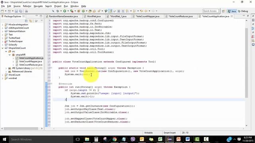Select the SeleniumWatson project
Viewport: 255px width, 143px height.
pos(17,31)
